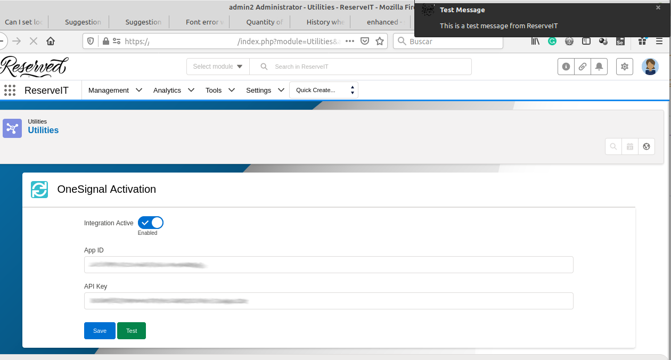
Task: Click the App ID input field
Action: [329, 265]
